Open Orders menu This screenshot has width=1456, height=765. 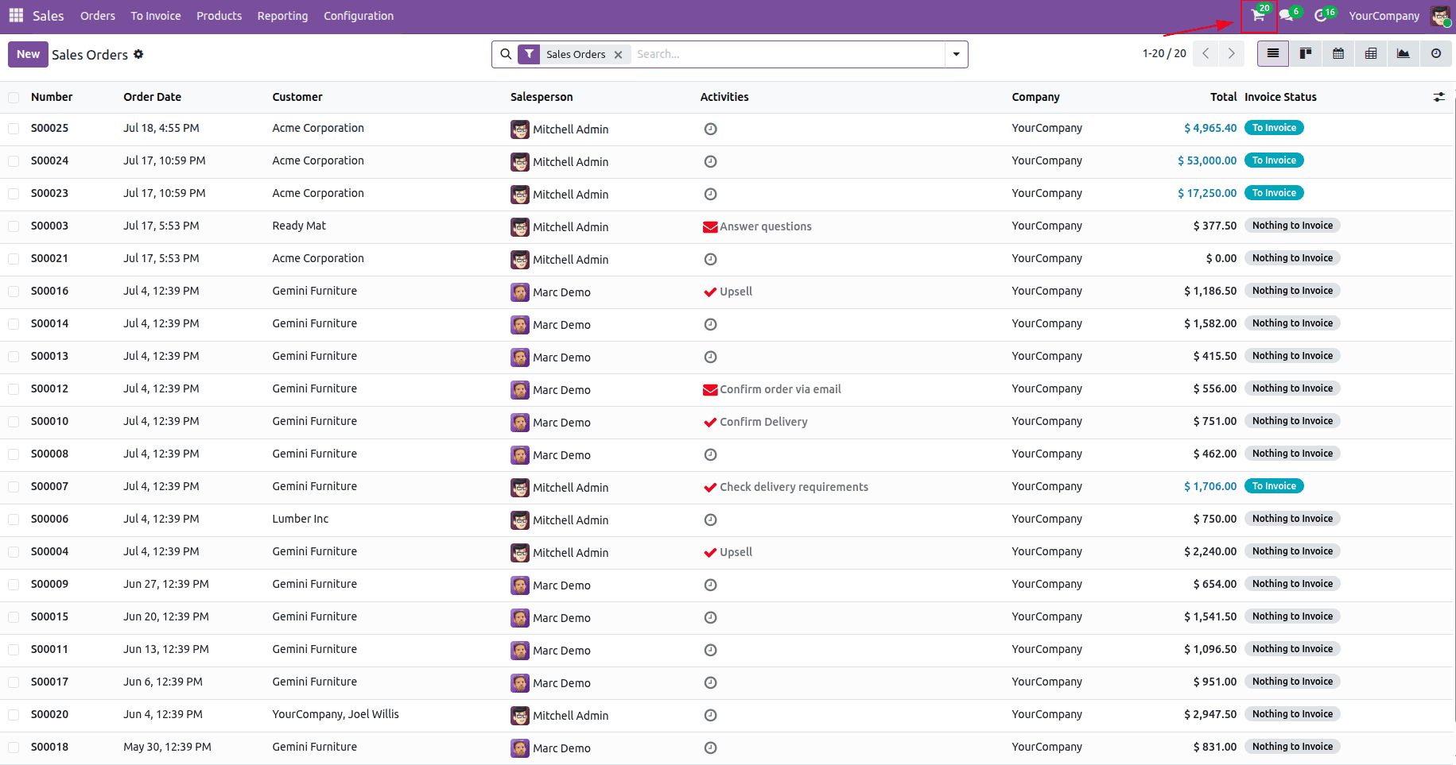[x=98, y=16]
